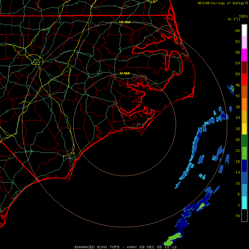Click the '12:12' timestamp text
The height and width of the screenshot is (249, 249).
(170, 247)
